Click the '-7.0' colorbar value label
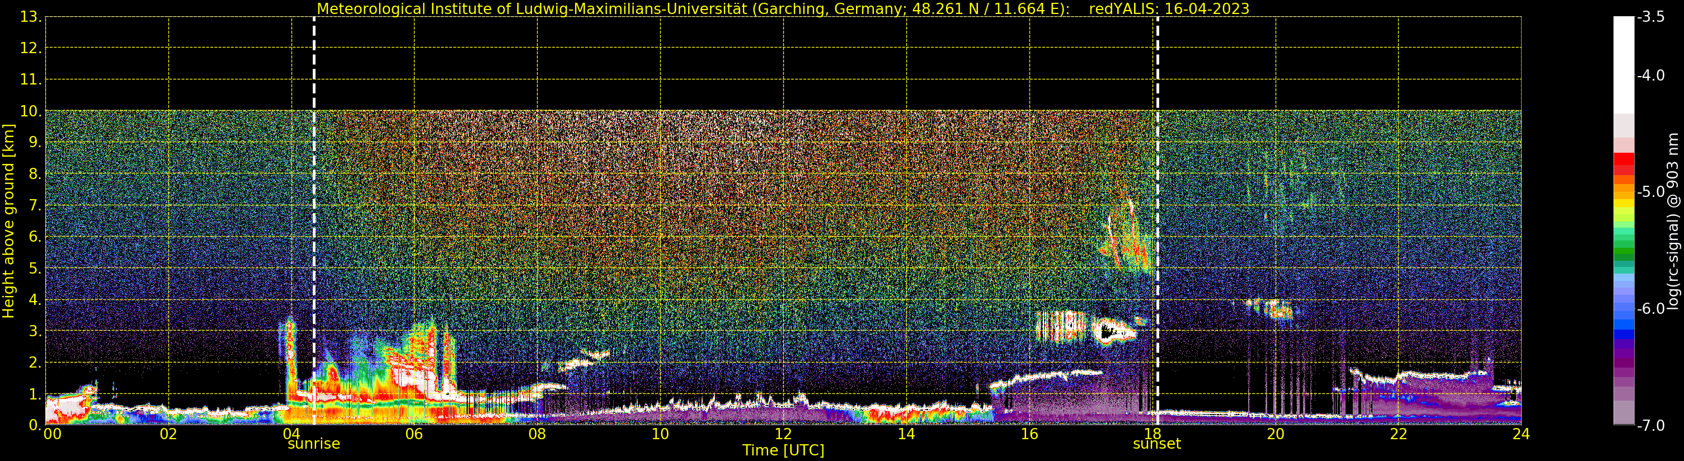Image resolution: width=1684 pixels, height=461 pixels. tap(1650, 426)
